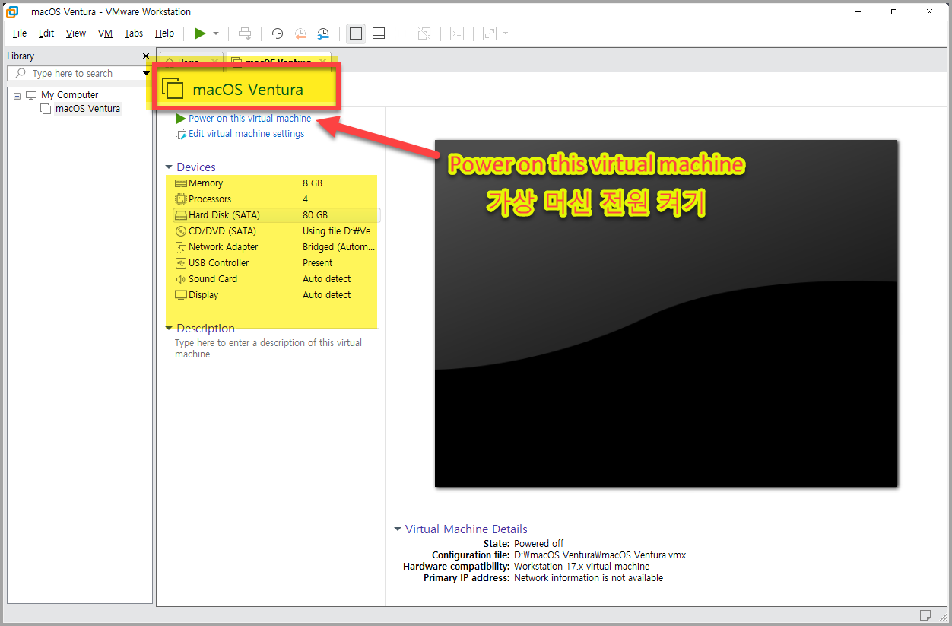
Task: Click the console view toolbar icon
Action: pyautogui.click(x=456, y=33)
